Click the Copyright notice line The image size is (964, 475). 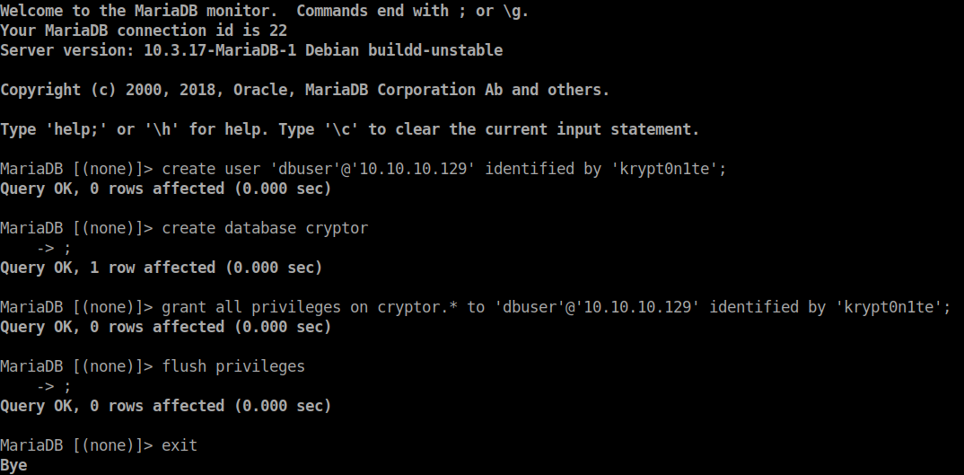pos(305,90)
